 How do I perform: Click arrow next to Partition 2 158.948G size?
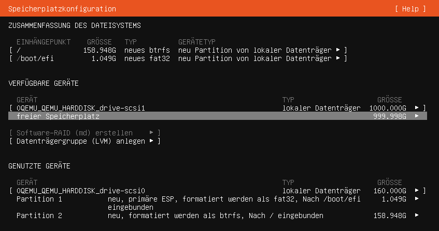point(417,215)
